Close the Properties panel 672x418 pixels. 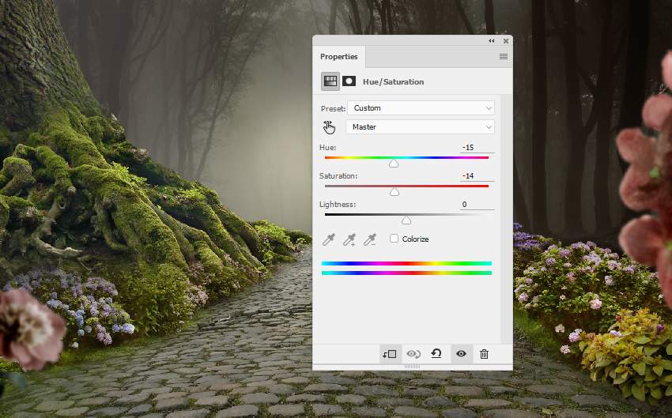[x=506, y=41]
